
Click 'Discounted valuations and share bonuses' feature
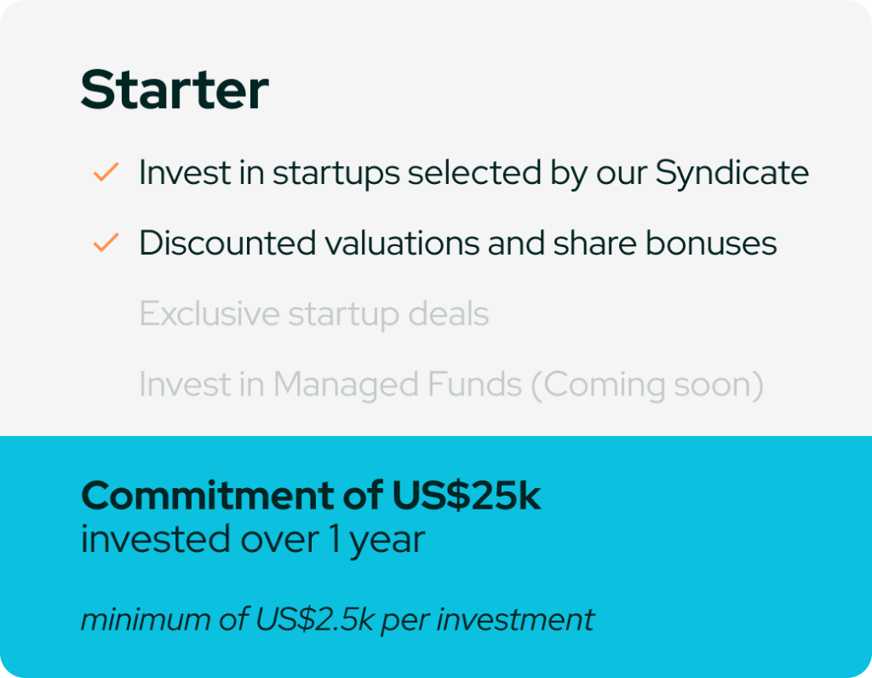(457, 243)
